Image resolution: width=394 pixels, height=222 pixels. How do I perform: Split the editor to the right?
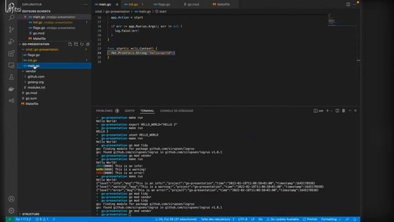point(348,4)
